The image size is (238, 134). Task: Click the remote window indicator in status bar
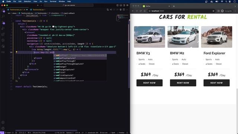2,133
